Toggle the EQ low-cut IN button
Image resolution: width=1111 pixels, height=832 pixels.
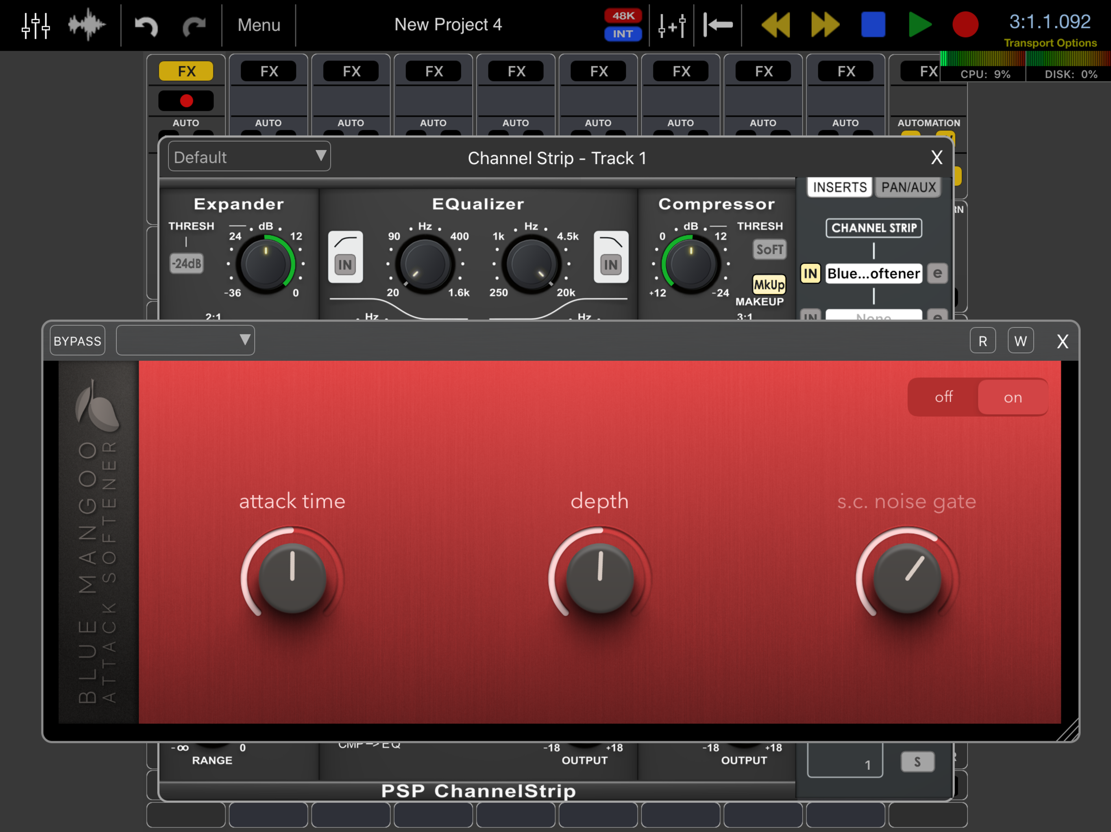point(345,264)
